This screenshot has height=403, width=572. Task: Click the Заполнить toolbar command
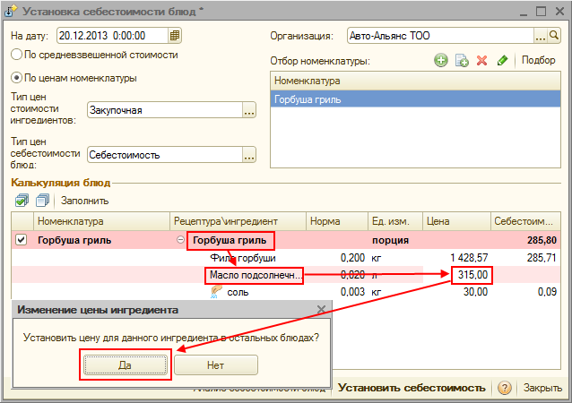[84, 201]
